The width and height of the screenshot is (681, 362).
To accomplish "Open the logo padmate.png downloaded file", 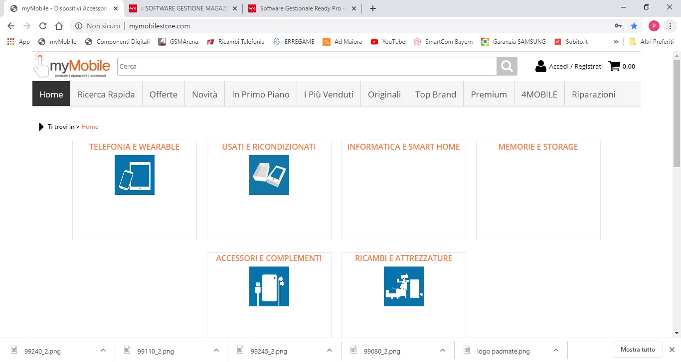I will (504, 351).
